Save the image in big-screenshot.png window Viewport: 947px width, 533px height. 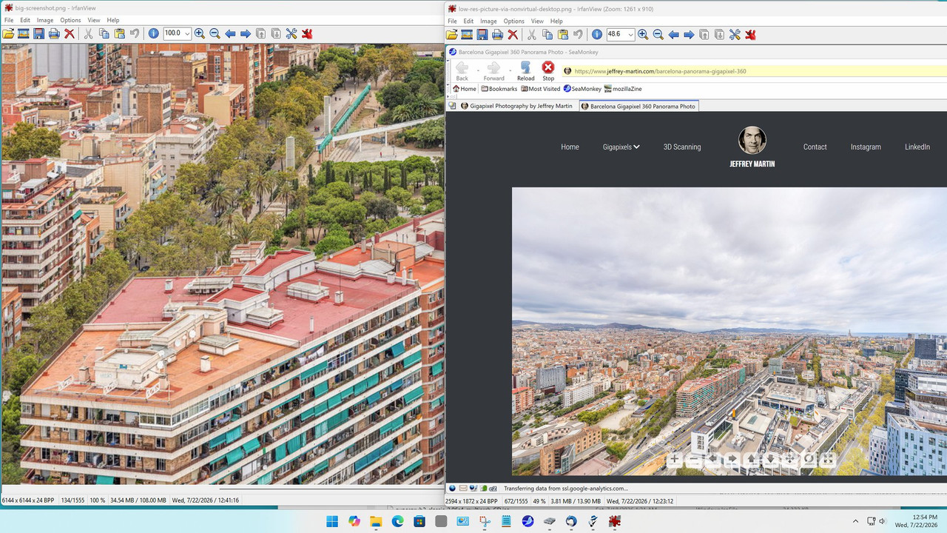[x=38, y=33]
